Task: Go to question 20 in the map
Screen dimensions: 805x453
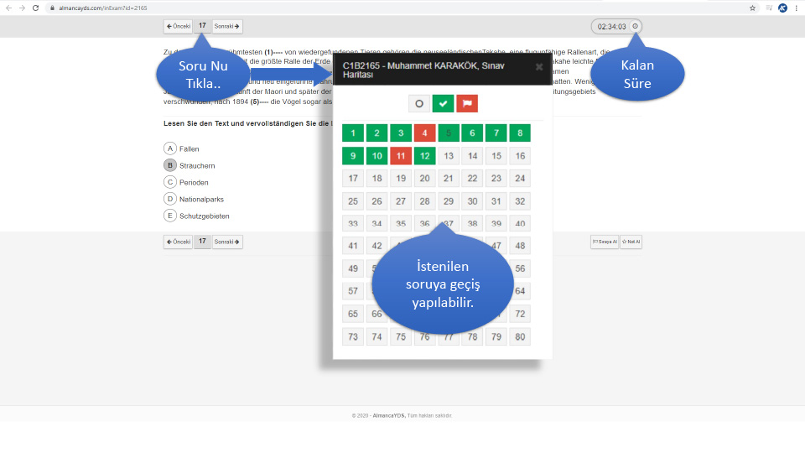Action: (x=424, y=178)
